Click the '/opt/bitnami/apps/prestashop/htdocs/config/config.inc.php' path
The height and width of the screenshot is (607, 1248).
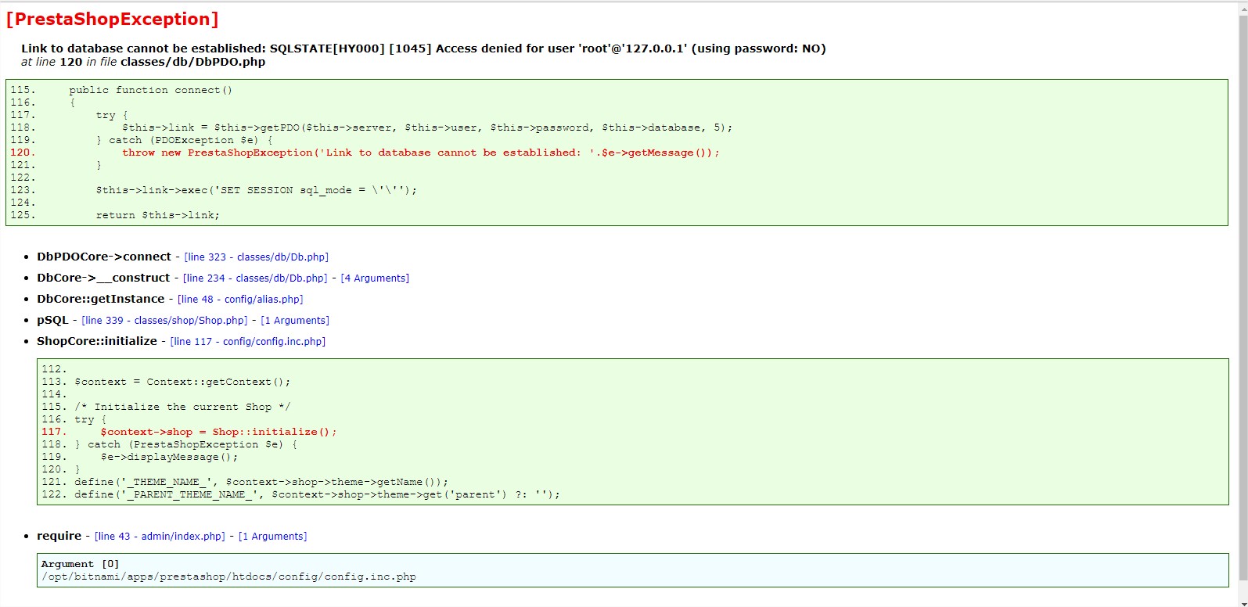click(x=228, y=576)
